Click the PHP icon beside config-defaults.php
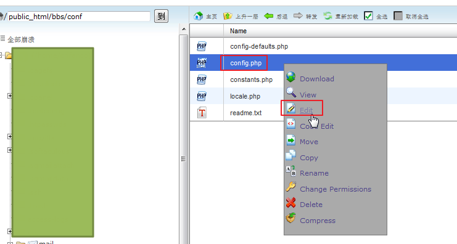 point(202,46)
